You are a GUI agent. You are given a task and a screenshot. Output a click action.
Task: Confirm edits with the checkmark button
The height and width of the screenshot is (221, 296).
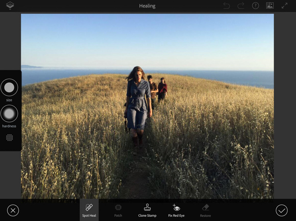coord(281,210)
